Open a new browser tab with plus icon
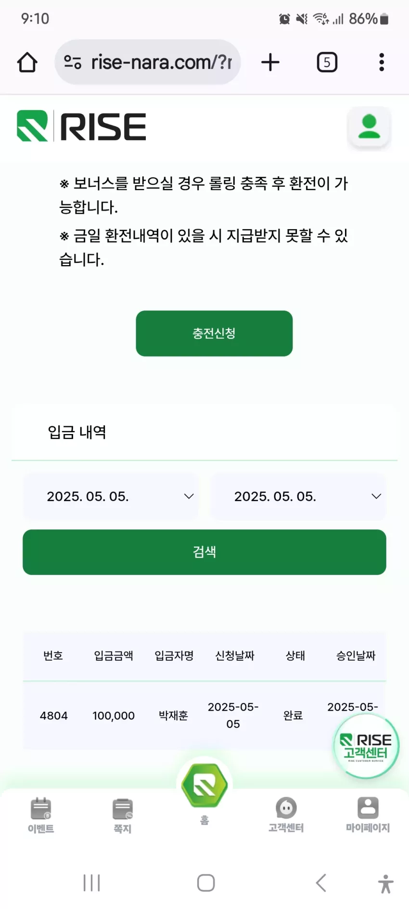 tap(270, 62)
